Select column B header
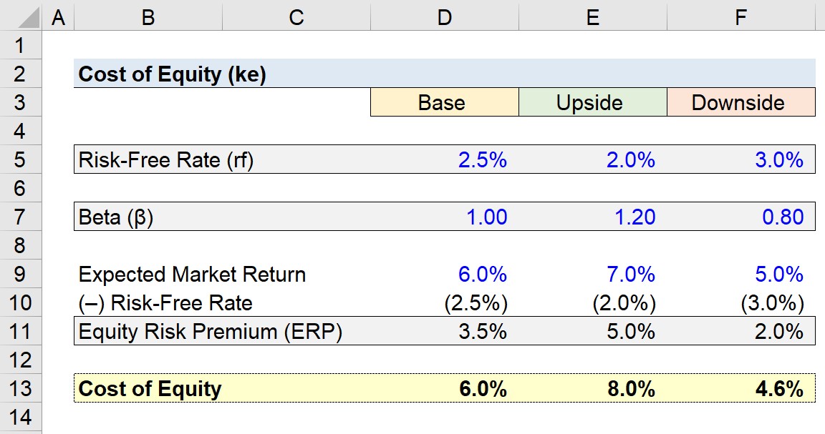This screenshot has width=825, height=434. (x=148, y=16)
